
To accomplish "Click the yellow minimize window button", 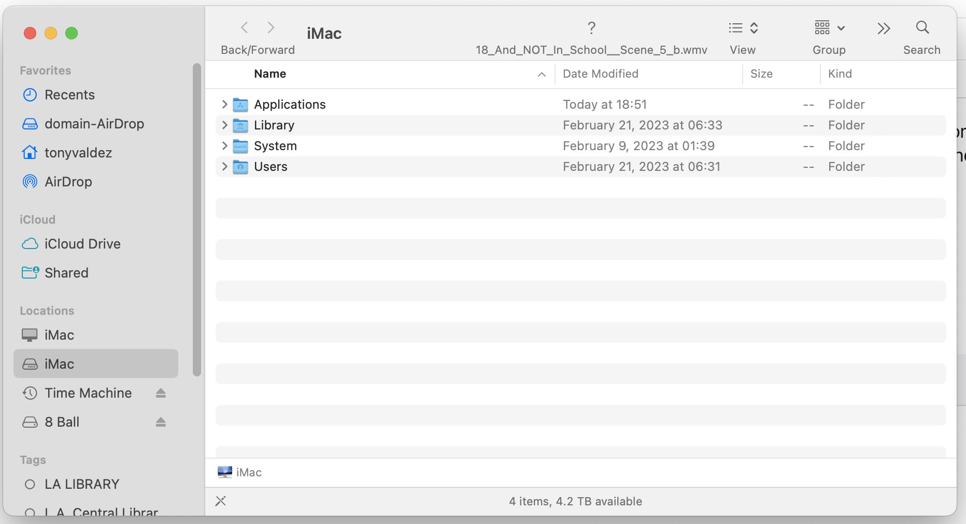I will (51, 33).
